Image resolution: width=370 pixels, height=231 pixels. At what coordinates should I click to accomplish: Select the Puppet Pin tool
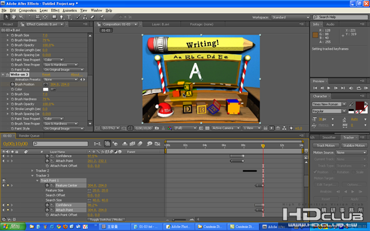102,17
